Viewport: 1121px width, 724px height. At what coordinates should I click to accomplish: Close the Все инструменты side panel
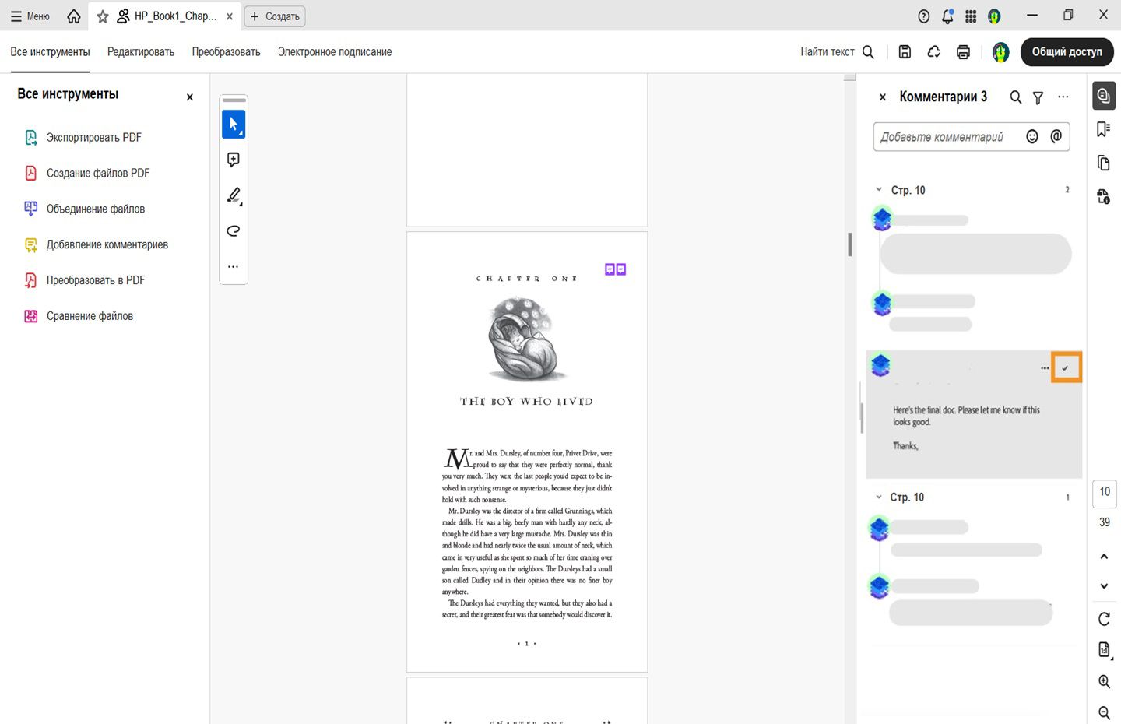pos(190,97)
